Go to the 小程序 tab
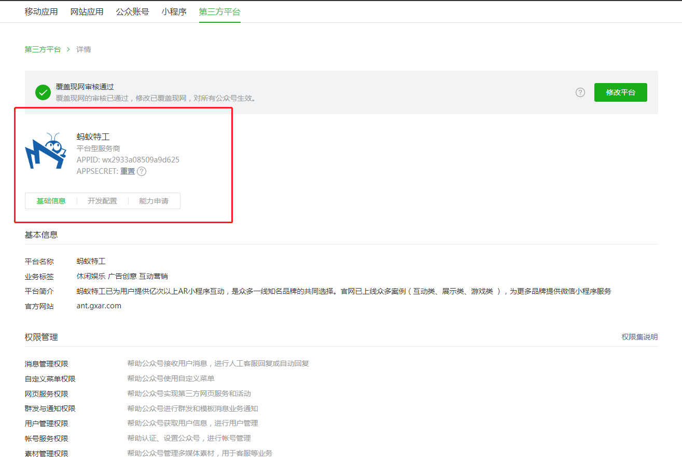The width and height of the screenshot is (682, 463). (174, 11)
